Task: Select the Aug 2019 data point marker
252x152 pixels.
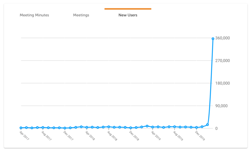Action: click(175, 127)
